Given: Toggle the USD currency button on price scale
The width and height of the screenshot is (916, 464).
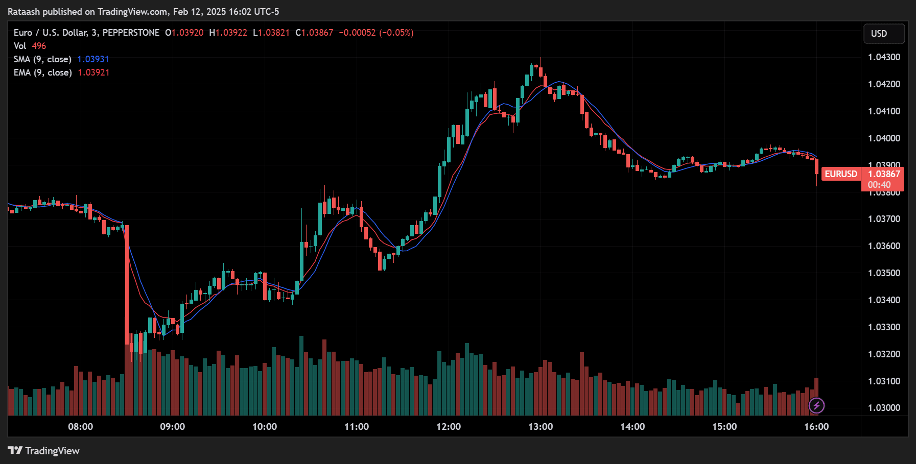Looking at the screenshot, I should coord(884,34).
